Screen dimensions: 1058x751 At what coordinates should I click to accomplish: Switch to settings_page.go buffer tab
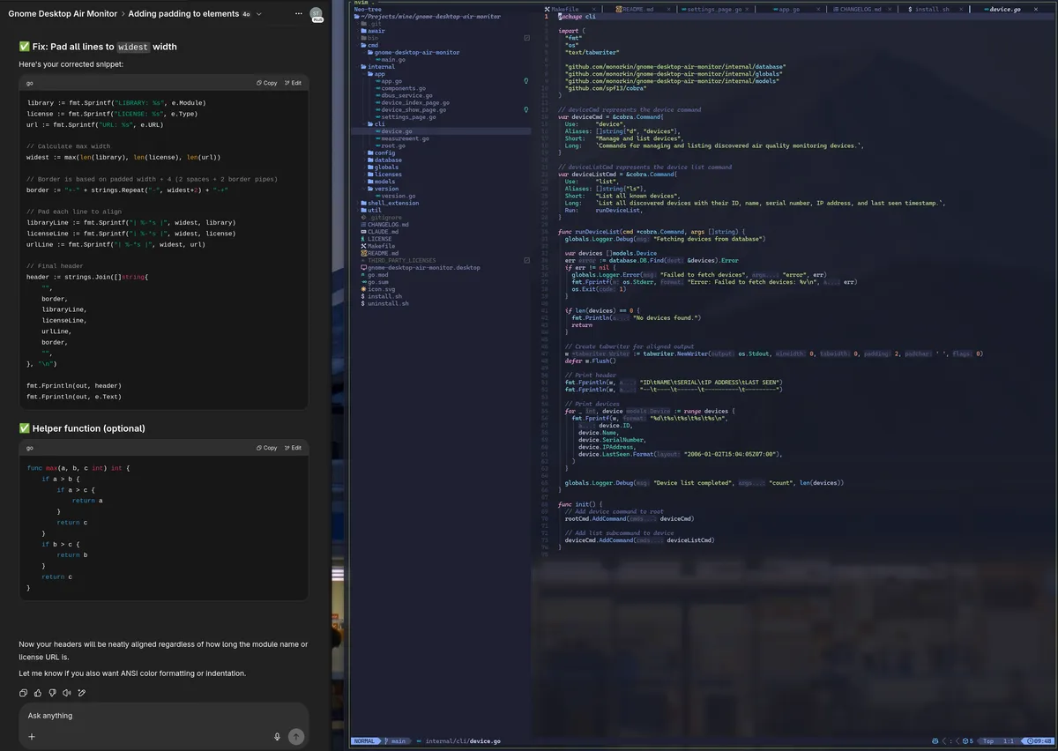tap(712, 9)
